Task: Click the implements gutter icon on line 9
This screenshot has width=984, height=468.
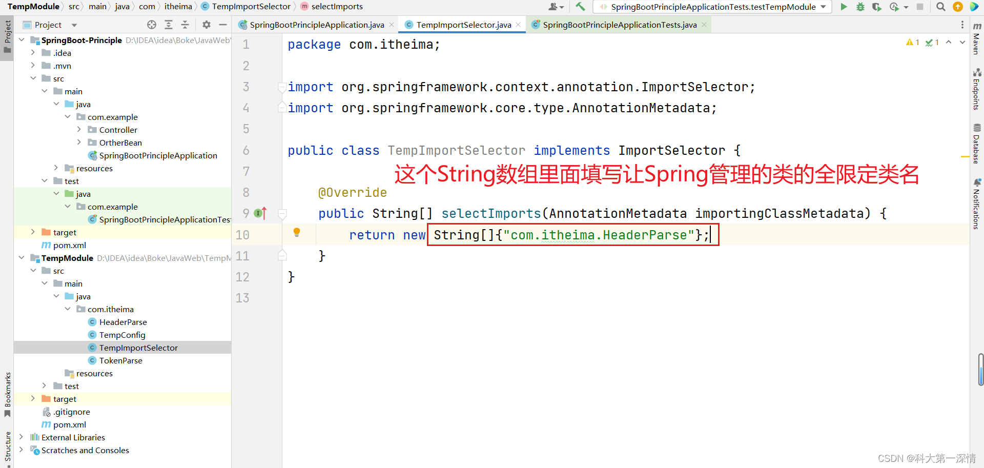Action: [x=260, y=213]
